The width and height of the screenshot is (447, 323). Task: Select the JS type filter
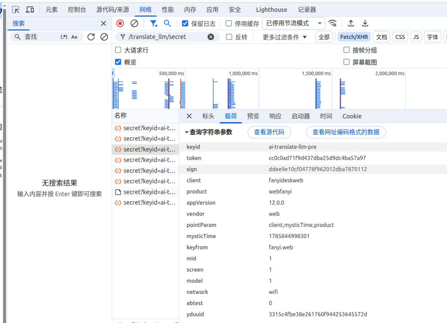tap(416, 37)
